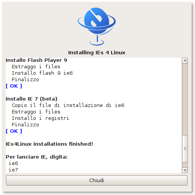The width and height of the screenshot is (195, 195).
Task: Click the OK status under Flash Player
Action: [14, 86]
